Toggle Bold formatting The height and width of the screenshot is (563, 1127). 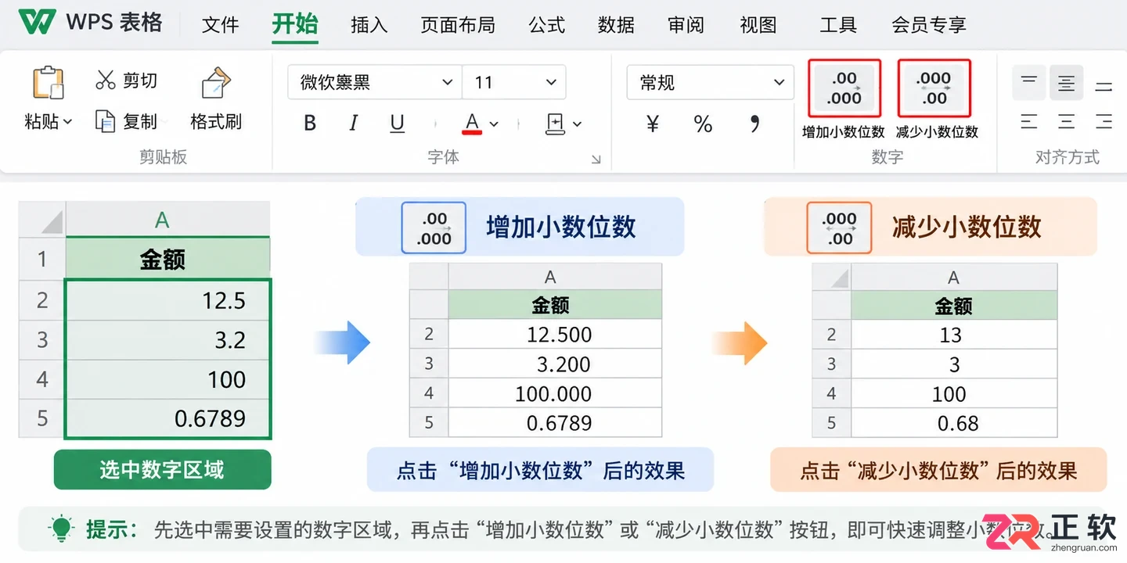click(310, 124)
